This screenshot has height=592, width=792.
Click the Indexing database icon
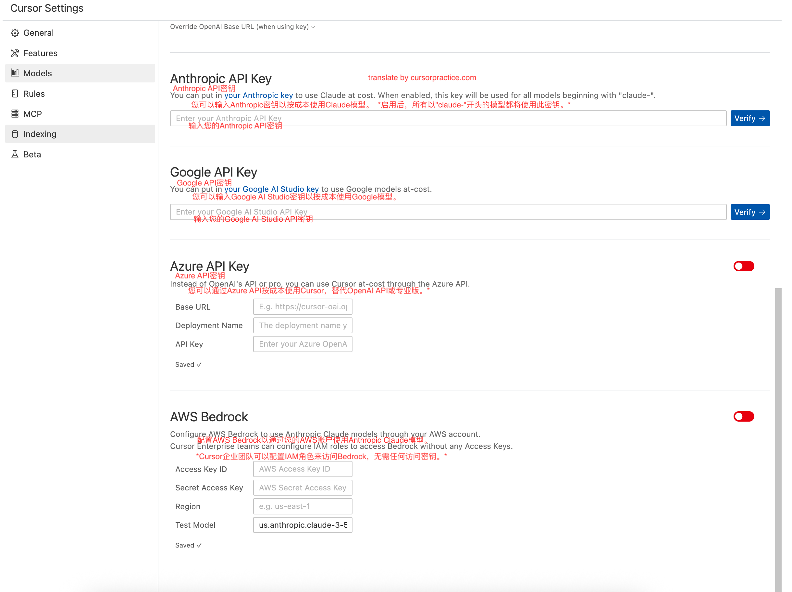click(x=15, y=134)
